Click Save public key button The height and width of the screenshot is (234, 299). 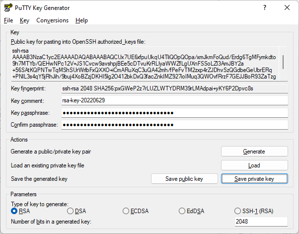pos(184,179)
